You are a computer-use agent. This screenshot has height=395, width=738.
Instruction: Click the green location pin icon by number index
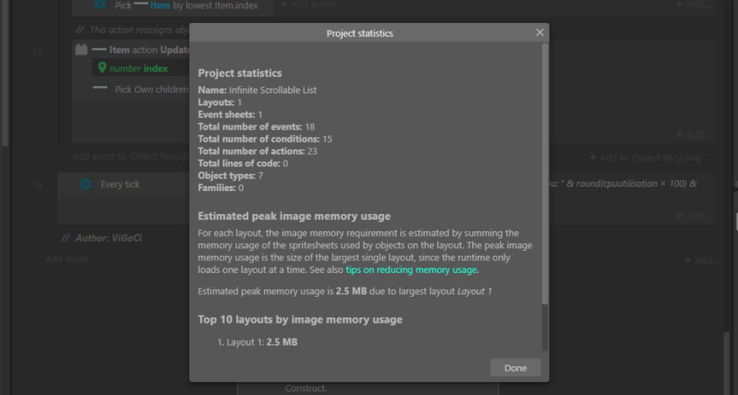(x=102, y=68)
